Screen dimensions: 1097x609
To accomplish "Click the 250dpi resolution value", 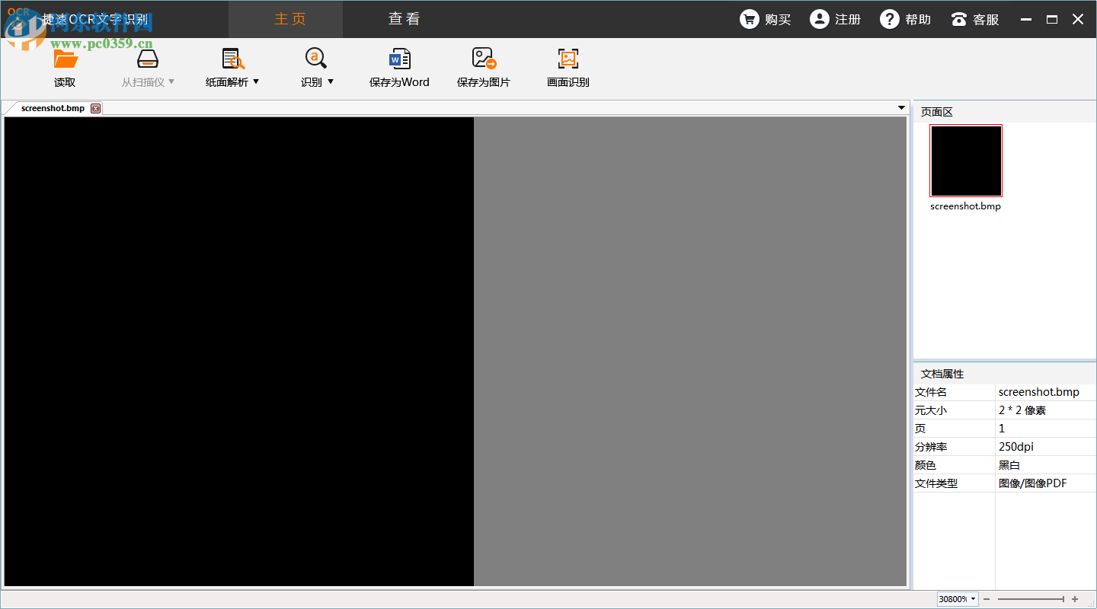I will coord(1016,447).
